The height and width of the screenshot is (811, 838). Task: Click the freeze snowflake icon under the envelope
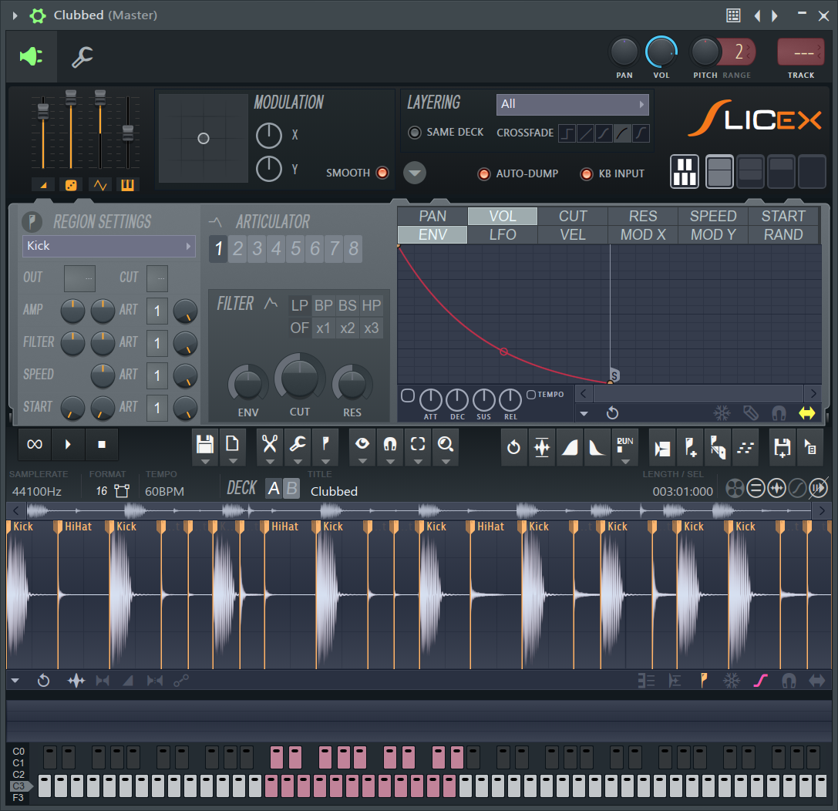(722, 413)
